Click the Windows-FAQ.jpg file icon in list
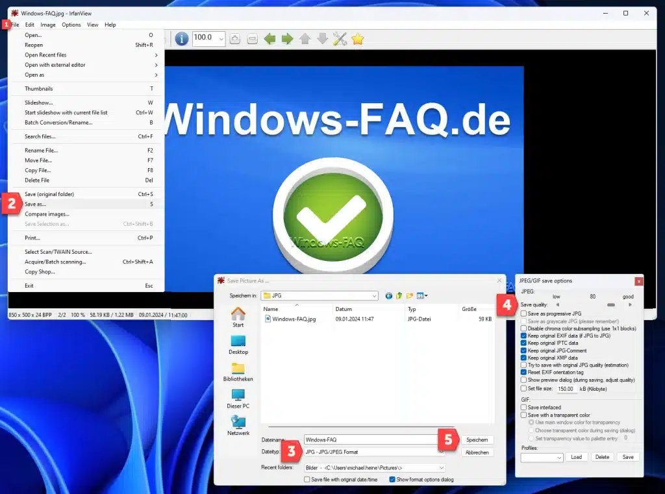Screen dimensions: 665x494 [268, 319]
